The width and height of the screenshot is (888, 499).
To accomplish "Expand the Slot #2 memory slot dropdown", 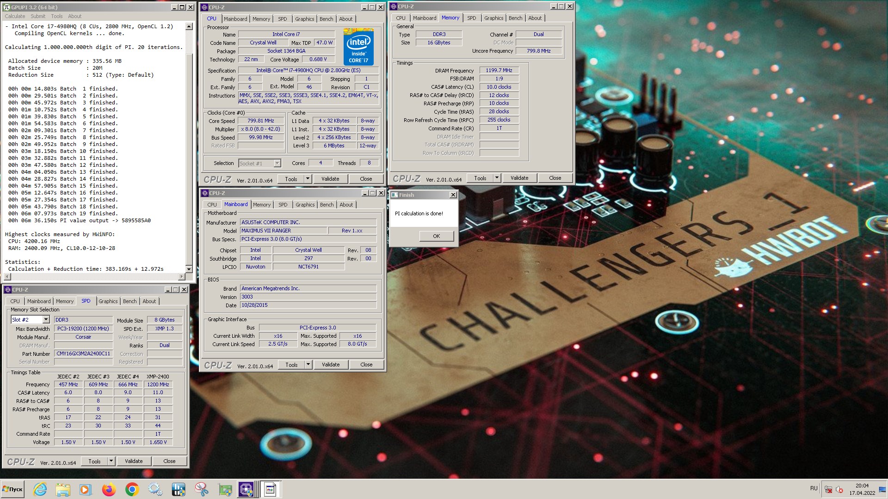I will pos(46,320).
